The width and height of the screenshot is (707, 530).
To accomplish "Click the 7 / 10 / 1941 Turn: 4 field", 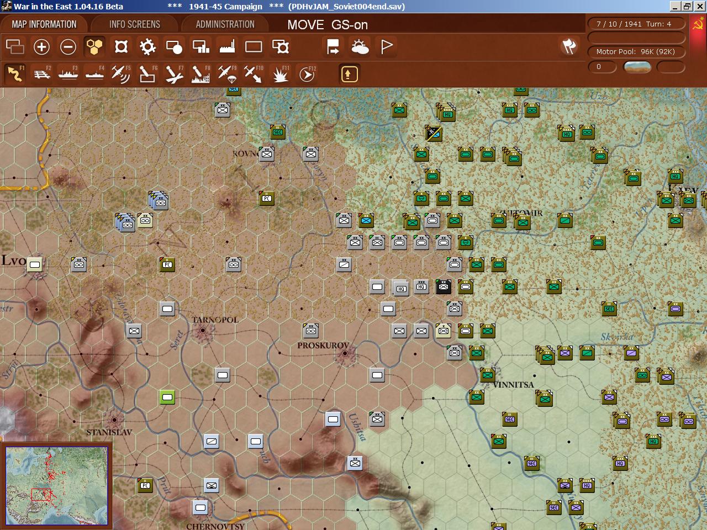I will pyautogui.click(x=636, y=24).
